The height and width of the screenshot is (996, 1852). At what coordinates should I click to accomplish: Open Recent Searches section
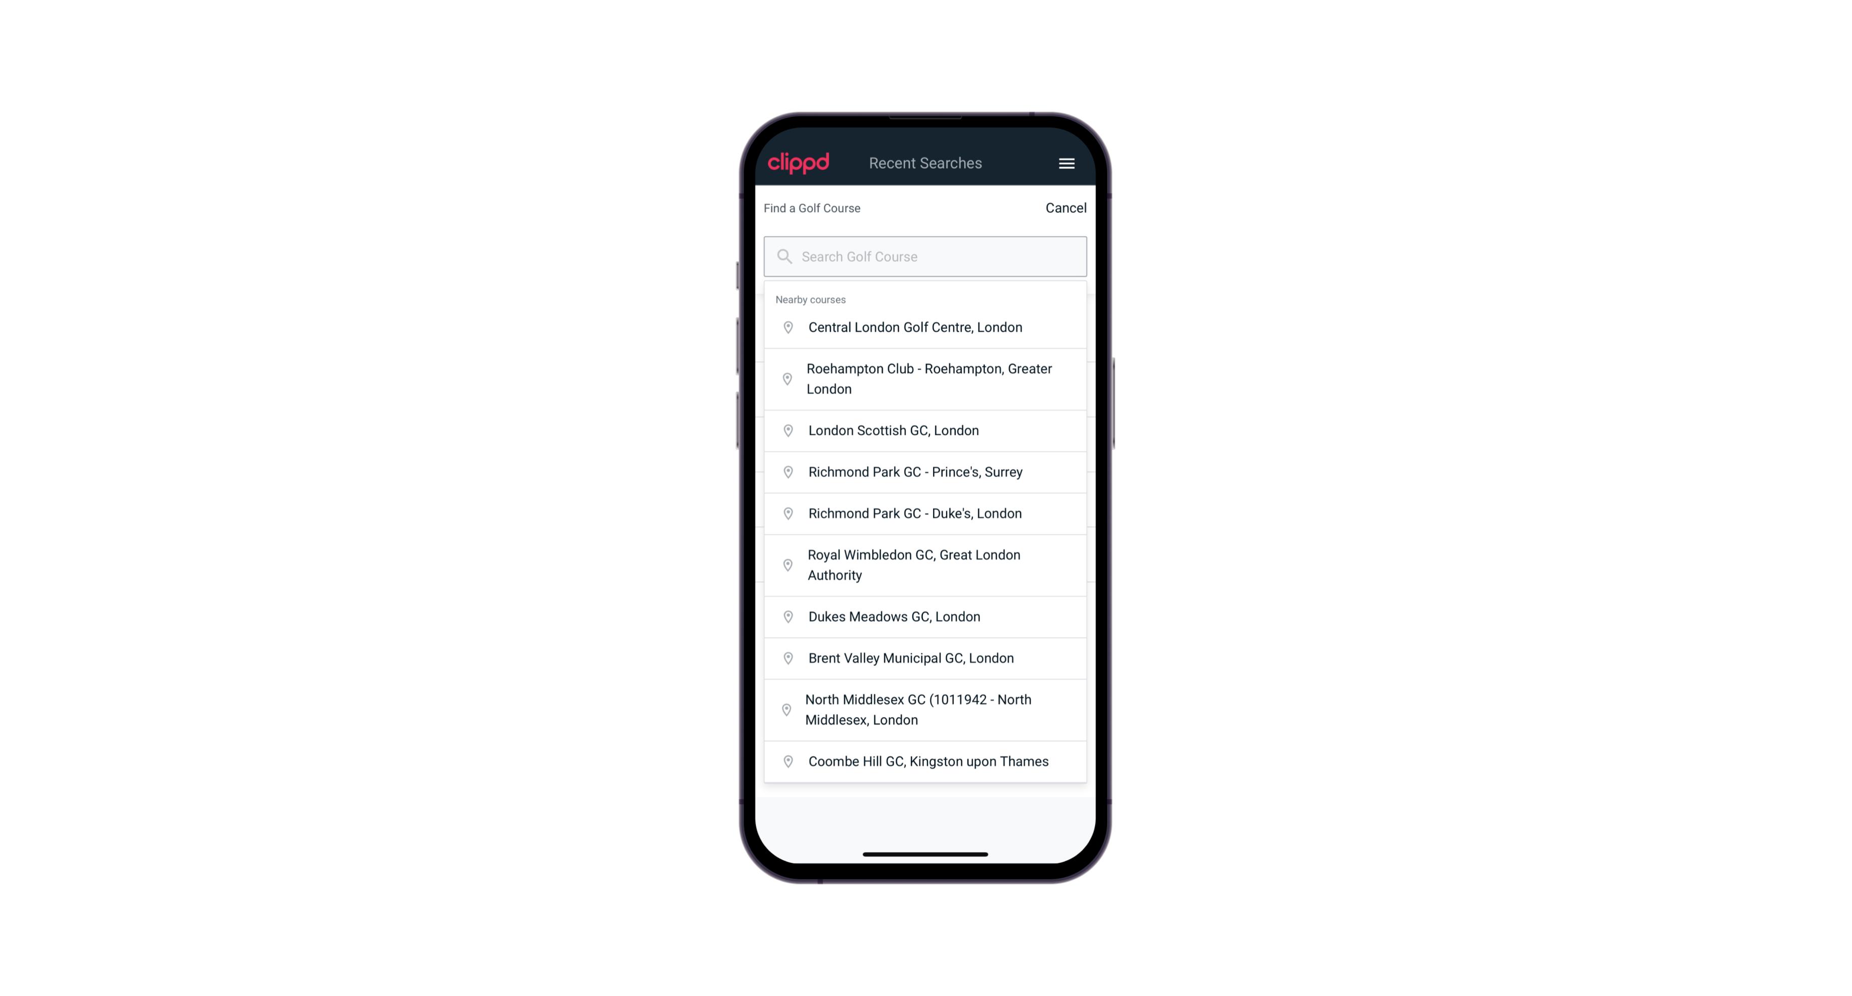pyautogui.click(x=925, y=163)
